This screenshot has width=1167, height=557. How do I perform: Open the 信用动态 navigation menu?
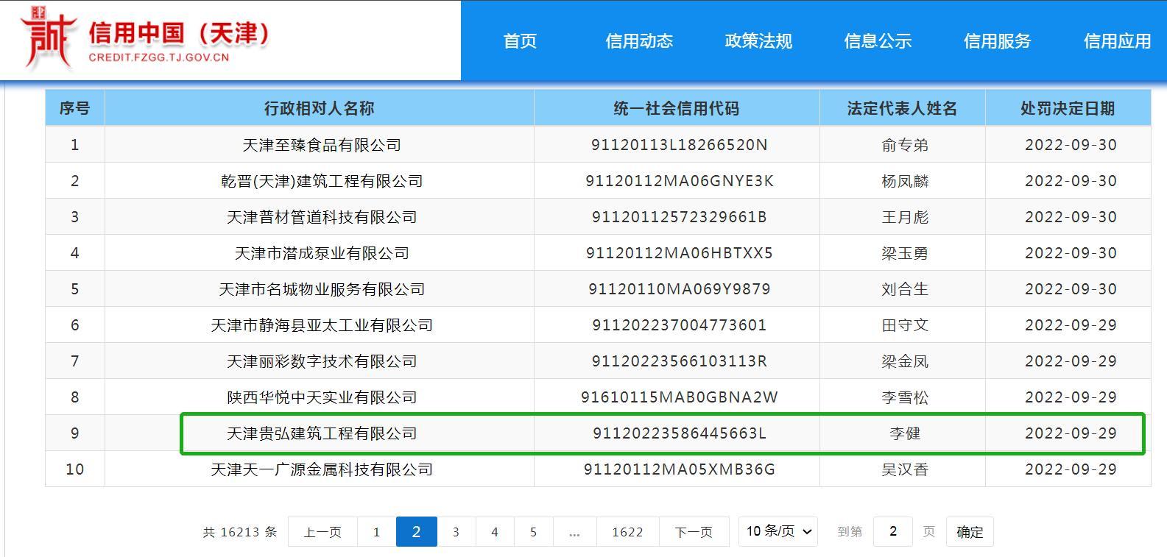click(639, 41)
